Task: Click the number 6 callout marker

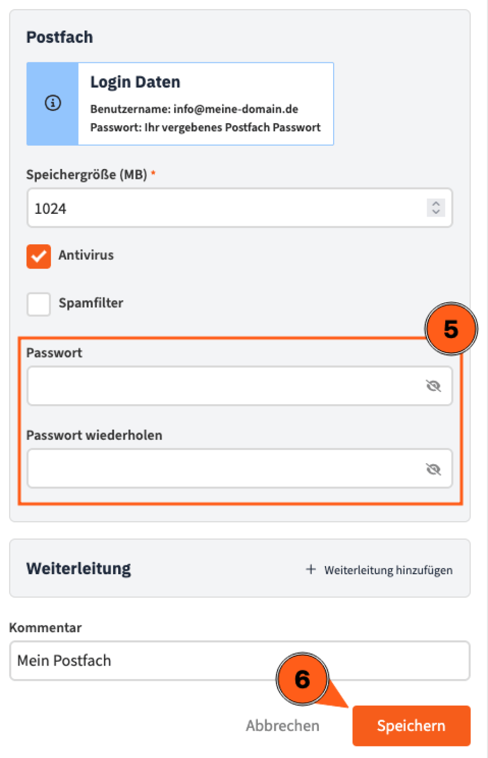Action: [302, 678]
